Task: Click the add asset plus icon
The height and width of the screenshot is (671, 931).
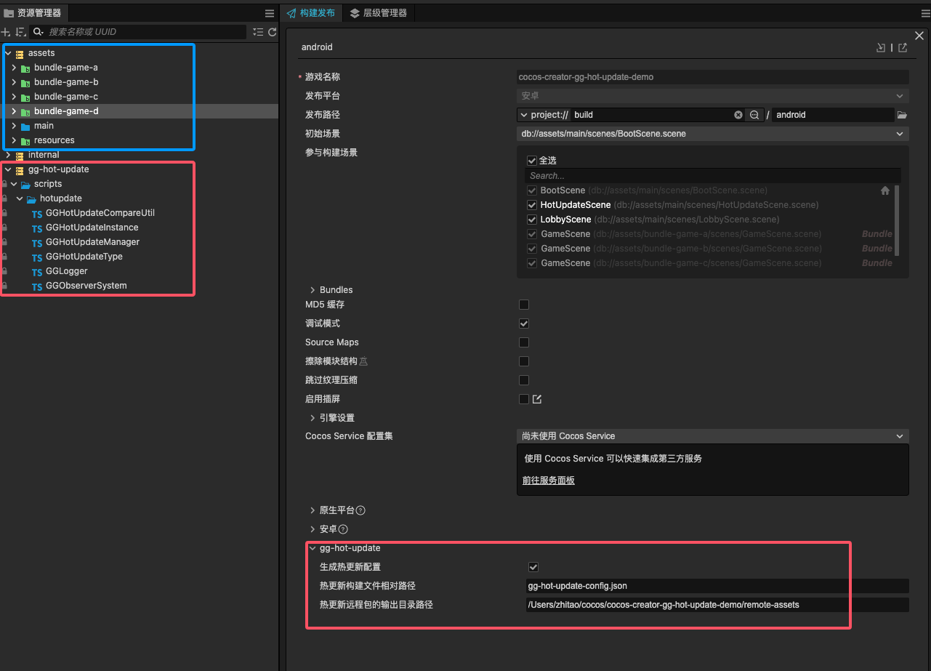Action: pyautogui.click(x=6, y=32)
